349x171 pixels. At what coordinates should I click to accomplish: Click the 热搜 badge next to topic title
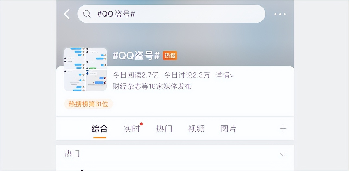(170, 55)
